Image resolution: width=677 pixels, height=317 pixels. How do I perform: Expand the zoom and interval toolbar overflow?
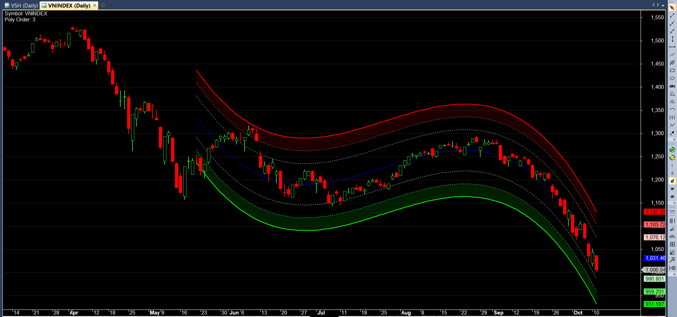[x=674, y=203]
